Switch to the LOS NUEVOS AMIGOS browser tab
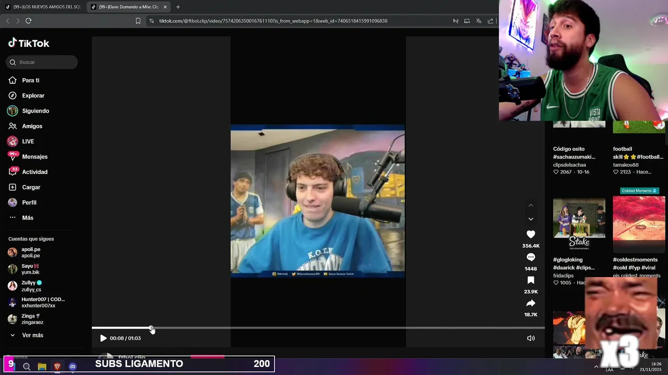This screenshot has height=375, width=668. 43,7
